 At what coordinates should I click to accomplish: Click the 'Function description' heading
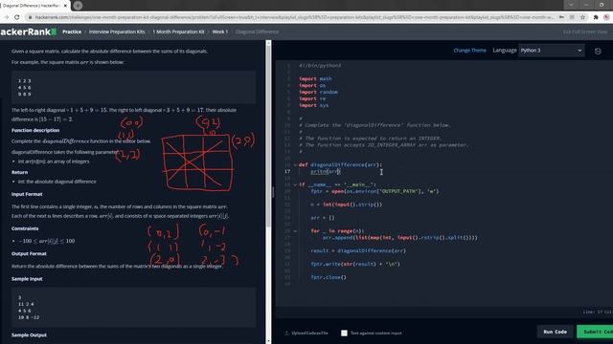35,130
